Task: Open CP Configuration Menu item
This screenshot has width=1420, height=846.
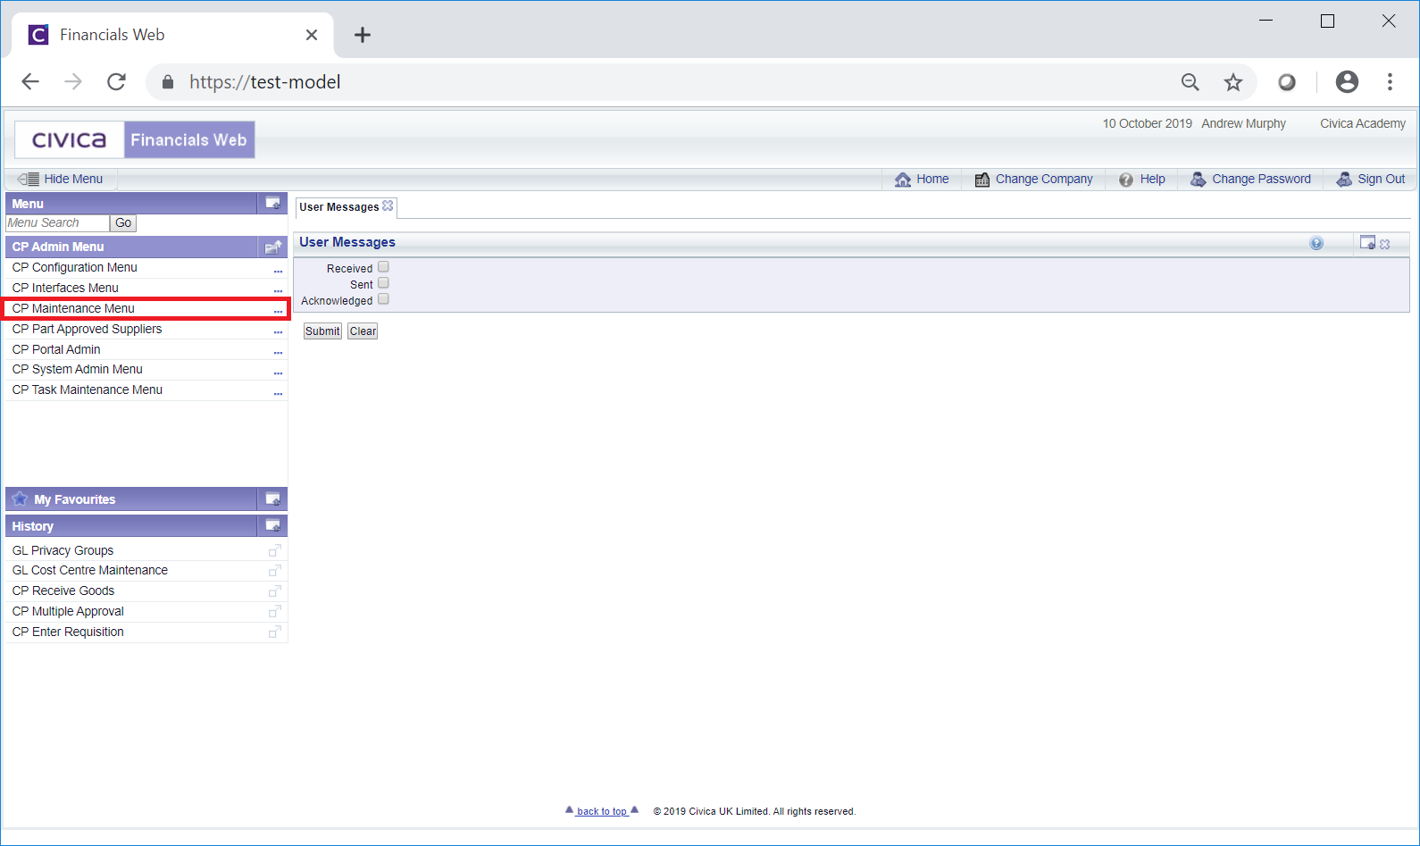Action: (75, 267)
